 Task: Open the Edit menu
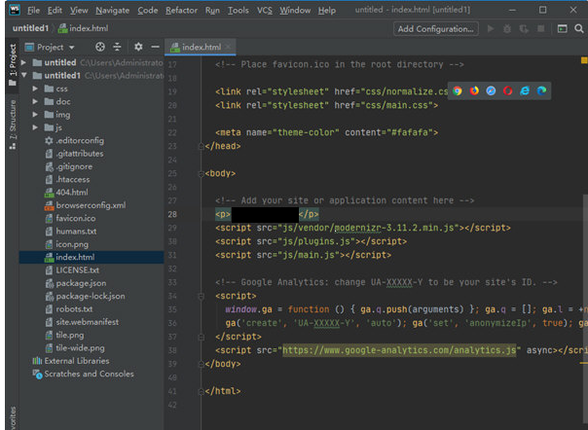55,10
